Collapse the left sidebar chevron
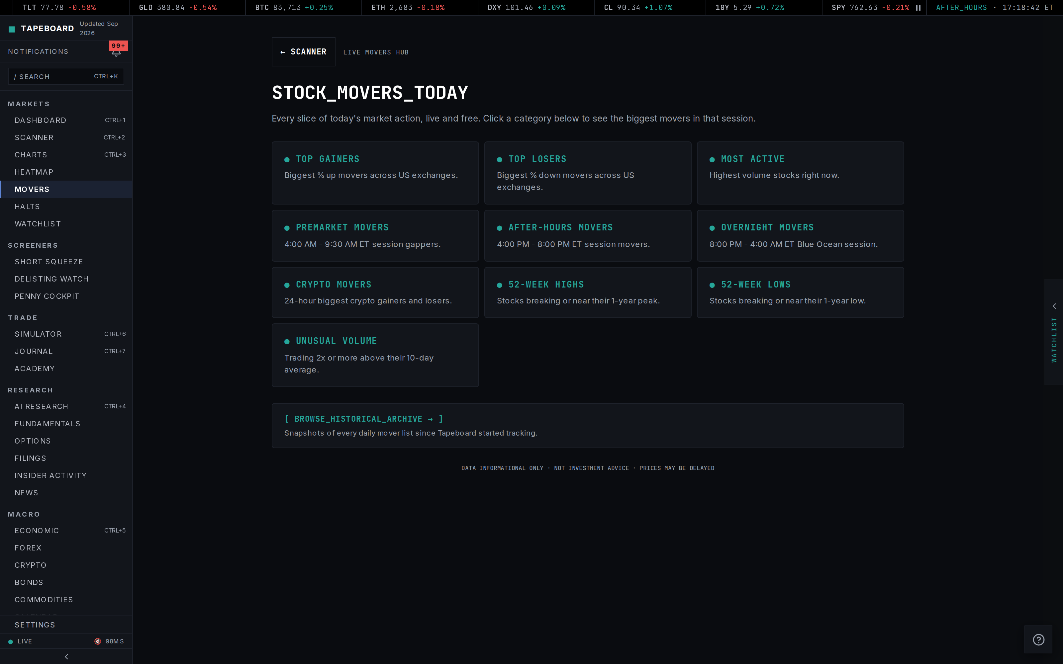Image resolution: width=1063 pixels, height=664 pixels. 66,657
